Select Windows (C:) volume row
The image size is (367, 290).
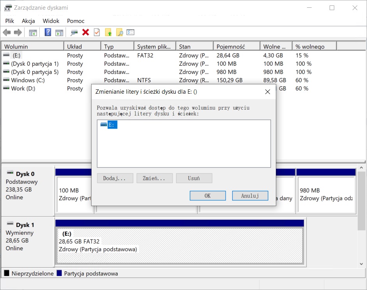(x=28, y=80)
